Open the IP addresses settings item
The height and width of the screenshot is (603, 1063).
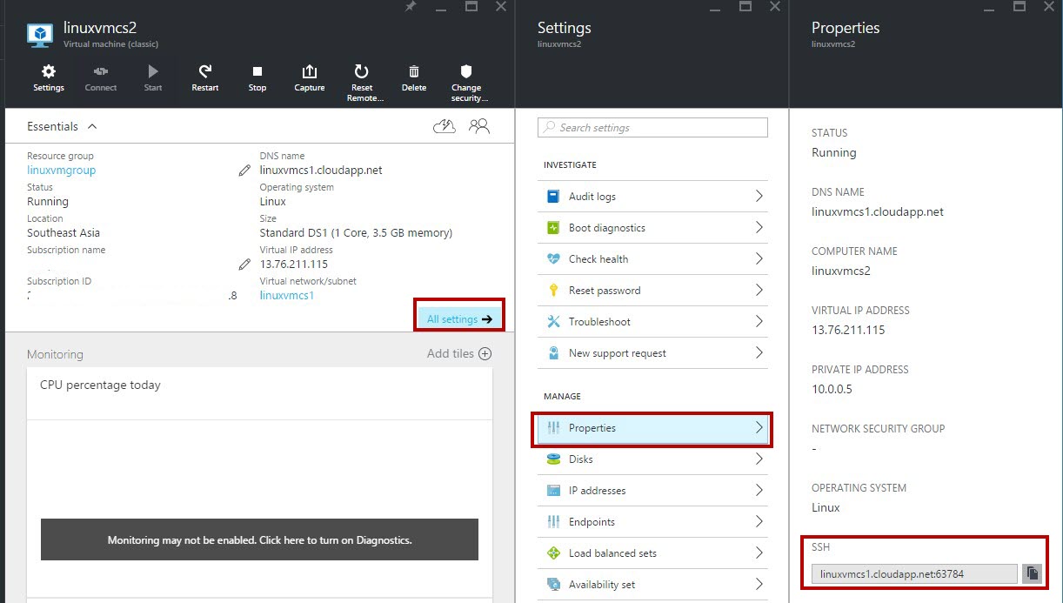click(x=653, y=491)
